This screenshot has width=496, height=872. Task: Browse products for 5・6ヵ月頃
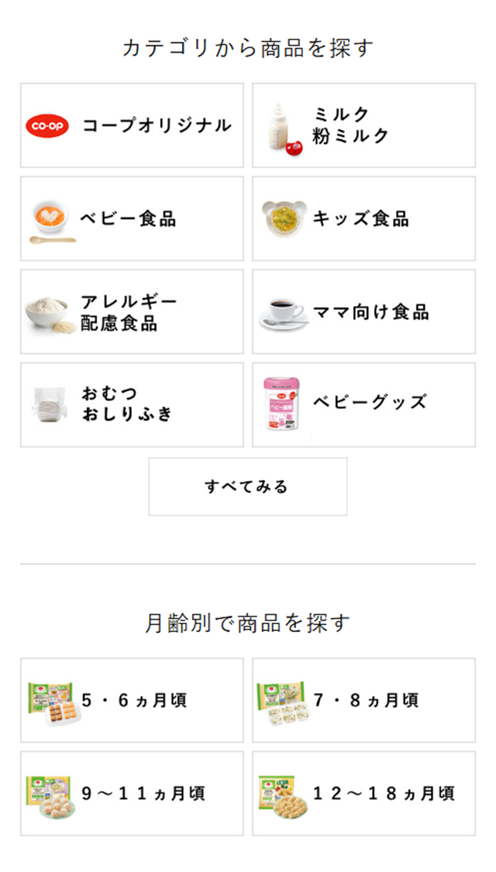[x=132, y=701]
